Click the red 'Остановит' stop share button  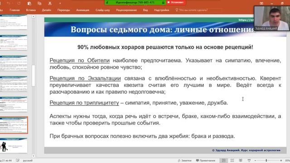tap(175, 2)
